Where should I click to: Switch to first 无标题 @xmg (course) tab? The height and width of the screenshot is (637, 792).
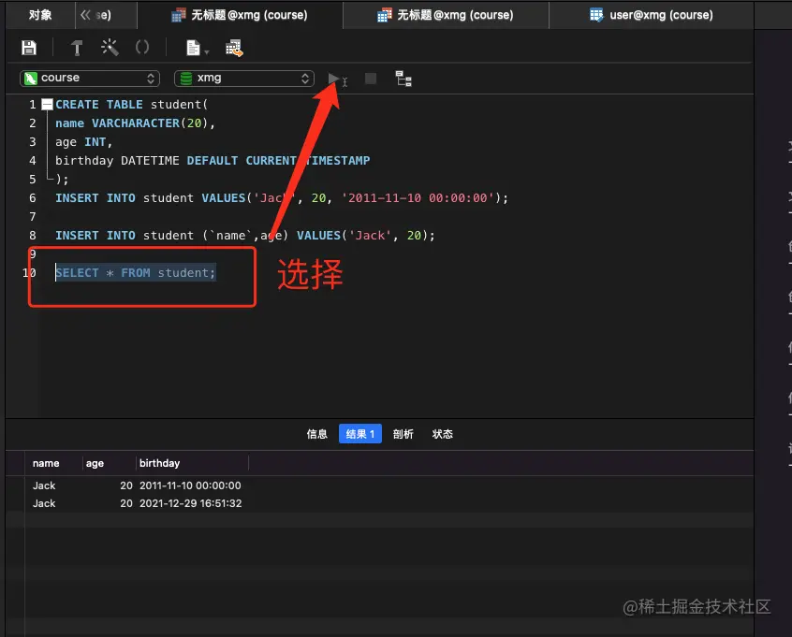coord(240,15)
